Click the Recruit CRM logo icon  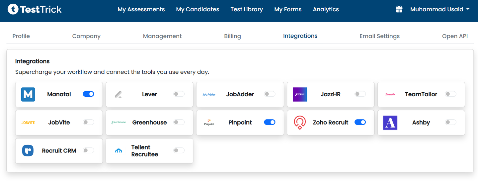pos(28,150)
